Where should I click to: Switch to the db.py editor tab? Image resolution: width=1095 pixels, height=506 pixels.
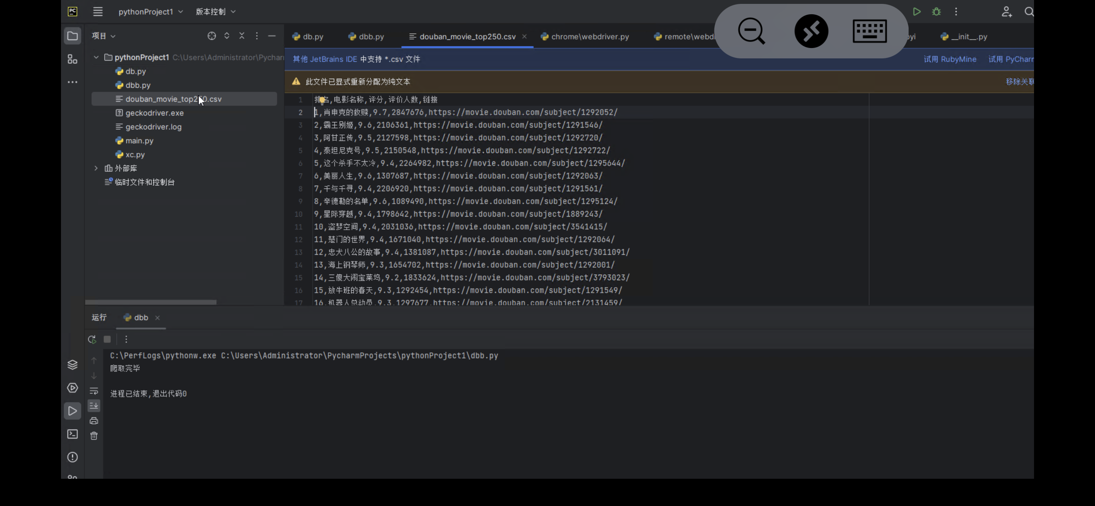[308, 37]
